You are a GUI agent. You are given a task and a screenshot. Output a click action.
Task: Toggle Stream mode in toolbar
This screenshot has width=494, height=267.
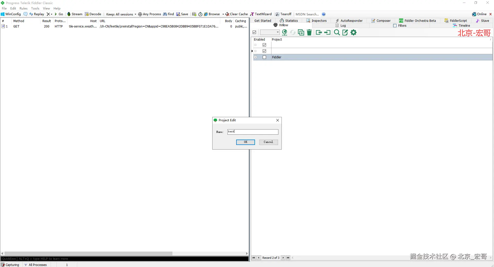pyautogui.click(x=75, y=14)
